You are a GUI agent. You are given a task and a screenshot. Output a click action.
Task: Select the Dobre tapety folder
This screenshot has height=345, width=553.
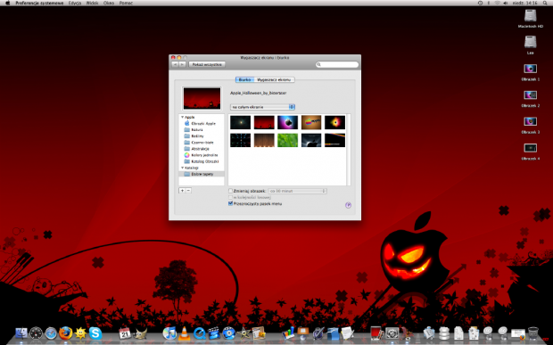click(x=202, y=174)
